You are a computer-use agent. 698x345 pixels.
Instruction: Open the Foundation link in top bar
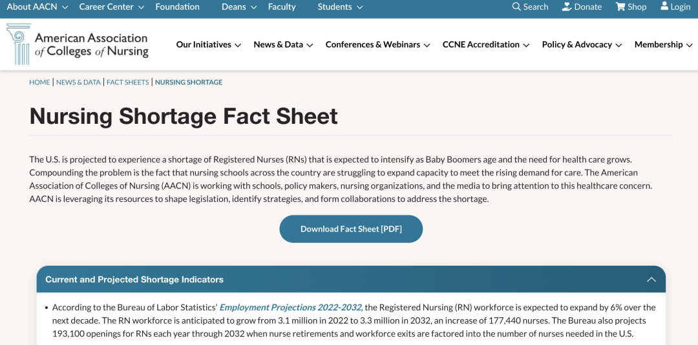click(177, 6)
